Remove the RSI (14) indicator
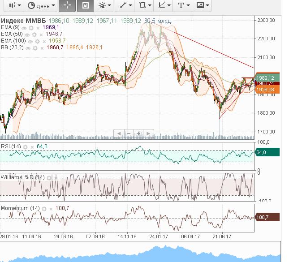Image resolution: width=302 pixels, height=262 pixels. tap(32, 147)
